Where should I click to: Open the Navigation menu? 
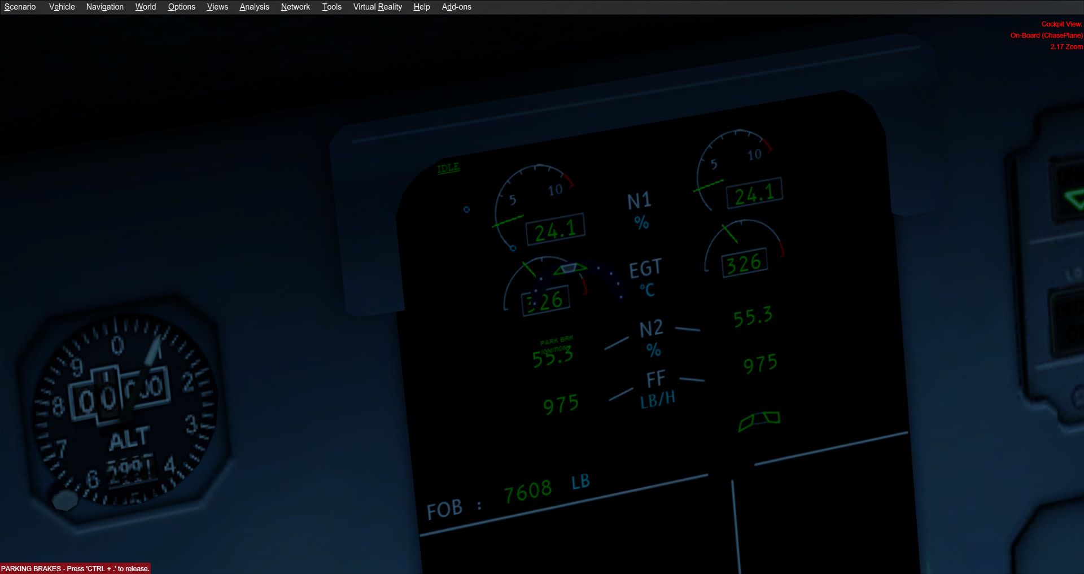tap(104, 7)
